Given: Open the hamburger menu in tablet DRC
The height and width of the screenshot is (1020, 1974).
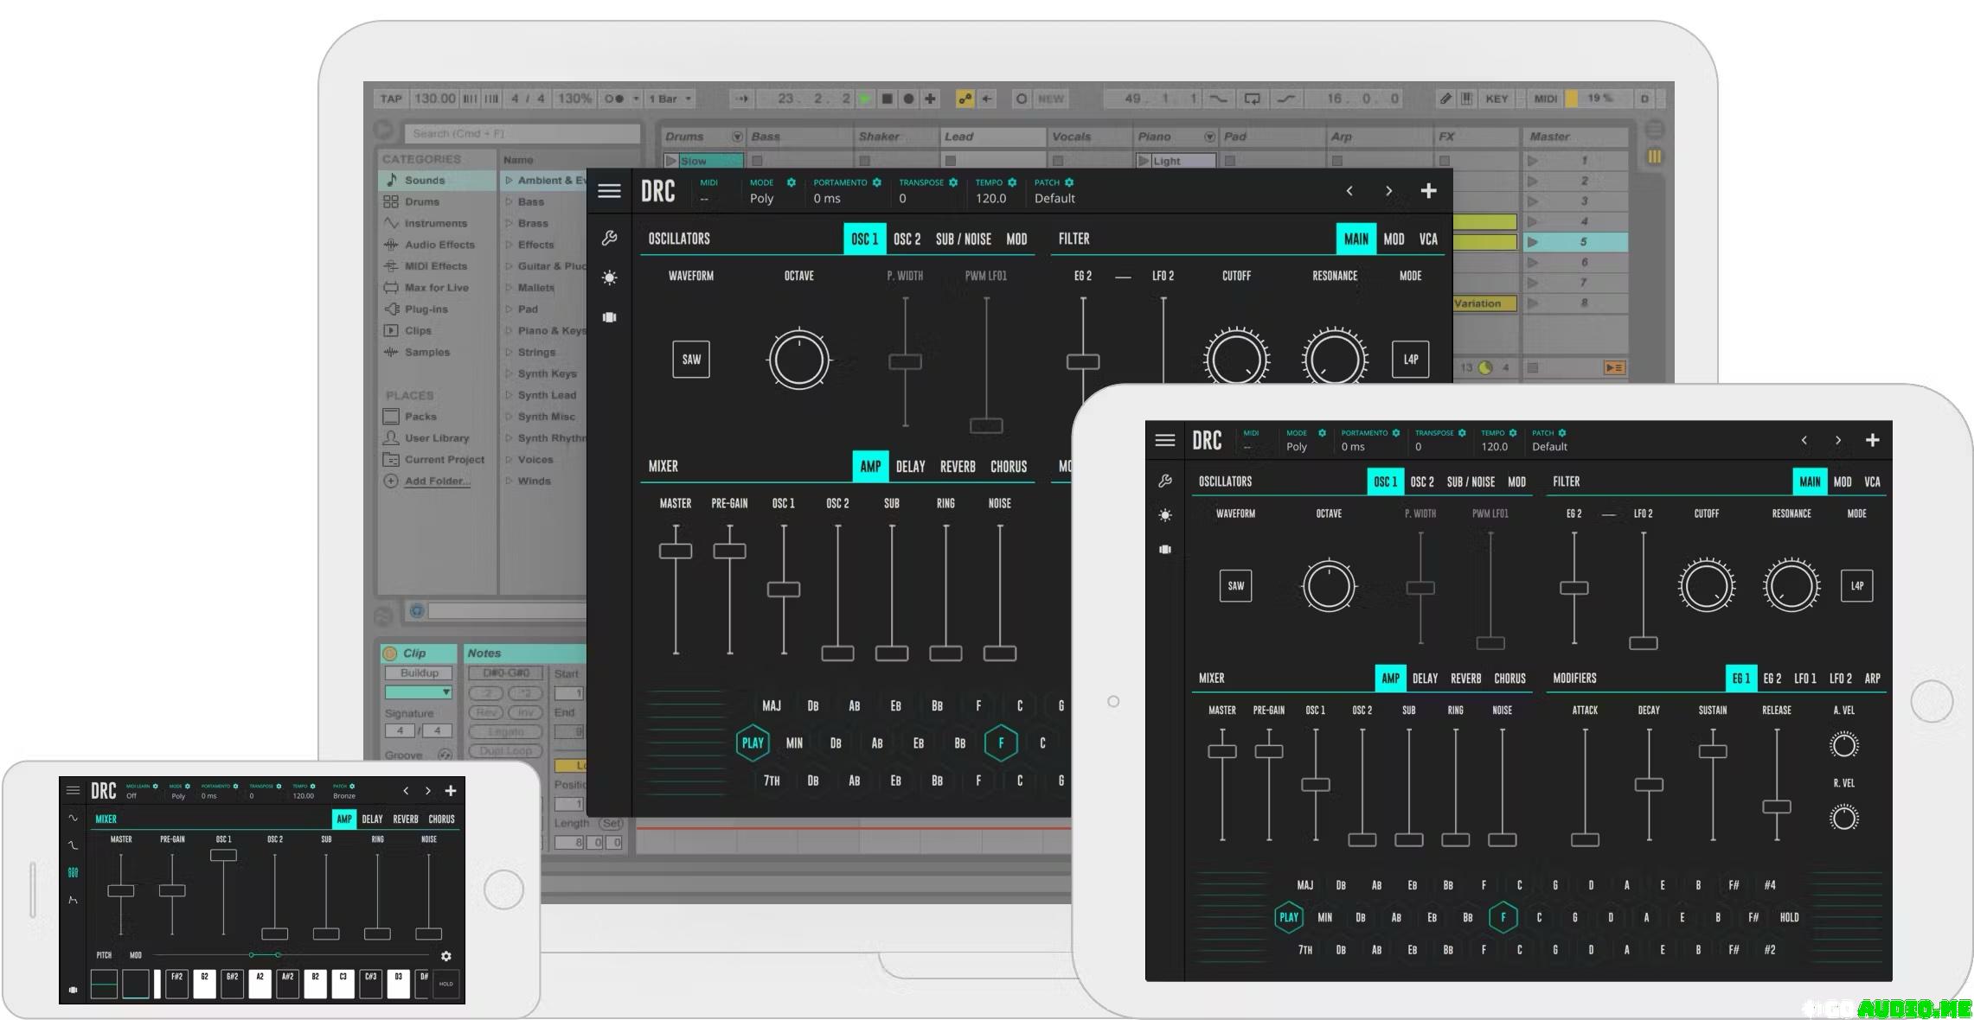Looking at the screenshot, I should click(1164, 440).
